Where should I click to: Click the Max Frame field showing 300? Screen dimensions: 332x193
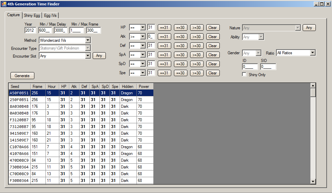tap(94, 30)
